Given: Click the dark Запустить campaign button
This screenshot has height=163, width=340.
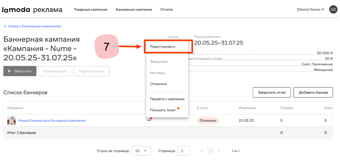Looking at the screenshot, I should click(20, 71).
